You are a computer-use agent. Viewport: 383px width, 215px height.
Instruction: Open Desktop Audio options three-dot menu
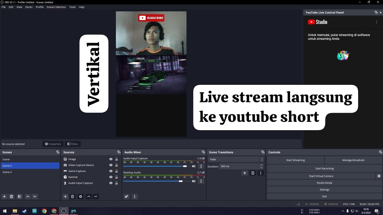(201, 181)
